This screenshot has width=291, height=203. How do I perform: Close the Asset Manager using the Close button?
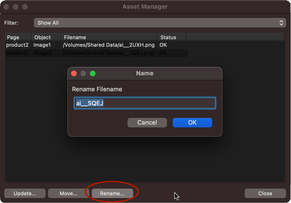click(x=265, y=194)
